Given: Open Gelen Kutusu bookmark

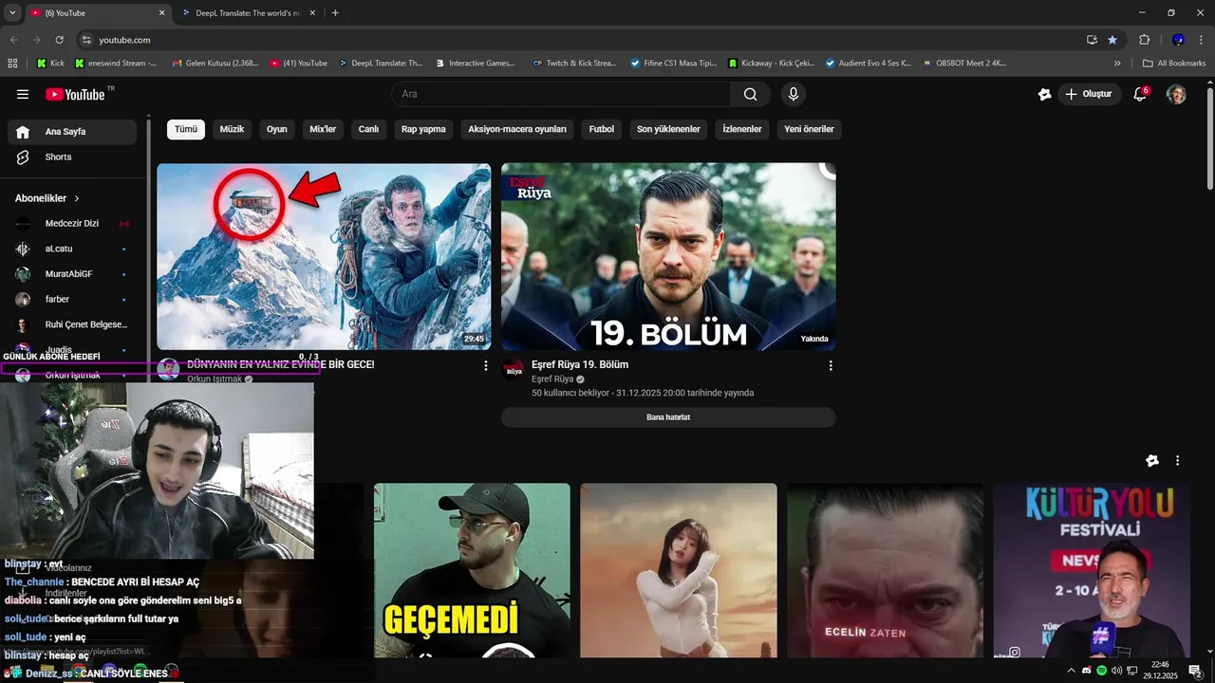Looking at the screenshot, I should [215, 64].
